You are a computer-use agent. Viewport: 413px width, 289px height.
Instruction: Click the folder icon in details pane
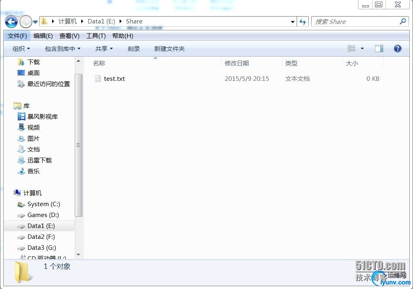pos(23,272)
